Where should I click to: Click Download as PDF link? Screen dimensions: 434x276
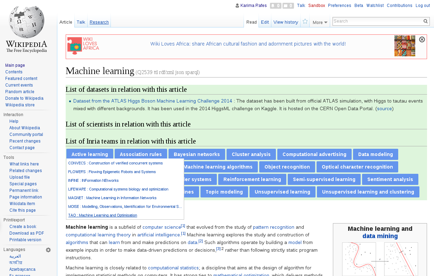[x=27, y=233]
